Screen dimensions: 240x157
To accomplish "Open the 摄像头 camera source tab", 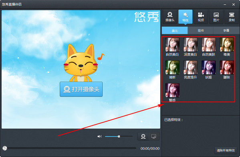I will coord(170,17).
